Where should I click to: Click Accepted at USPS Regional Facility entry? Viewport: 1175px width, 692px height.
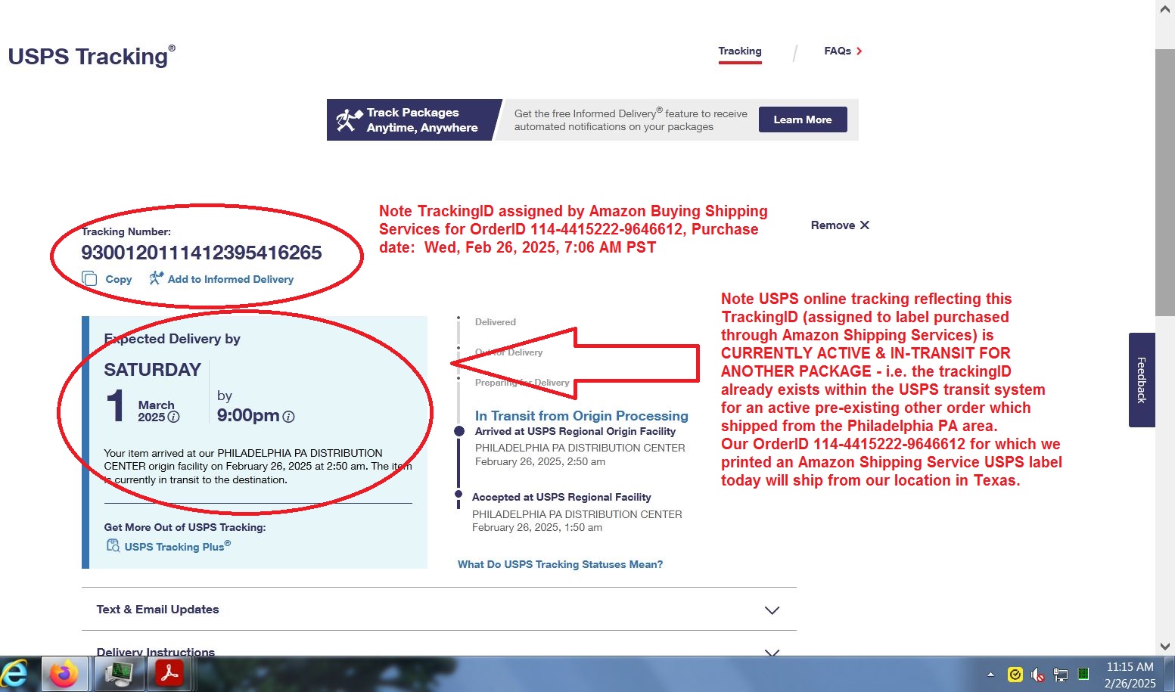561,497
